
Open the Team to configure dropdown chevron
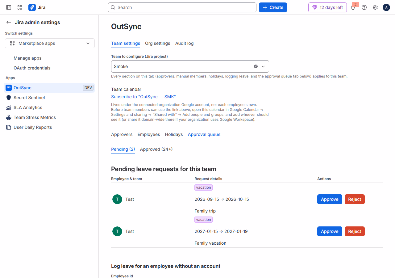[x=263, y=66]
